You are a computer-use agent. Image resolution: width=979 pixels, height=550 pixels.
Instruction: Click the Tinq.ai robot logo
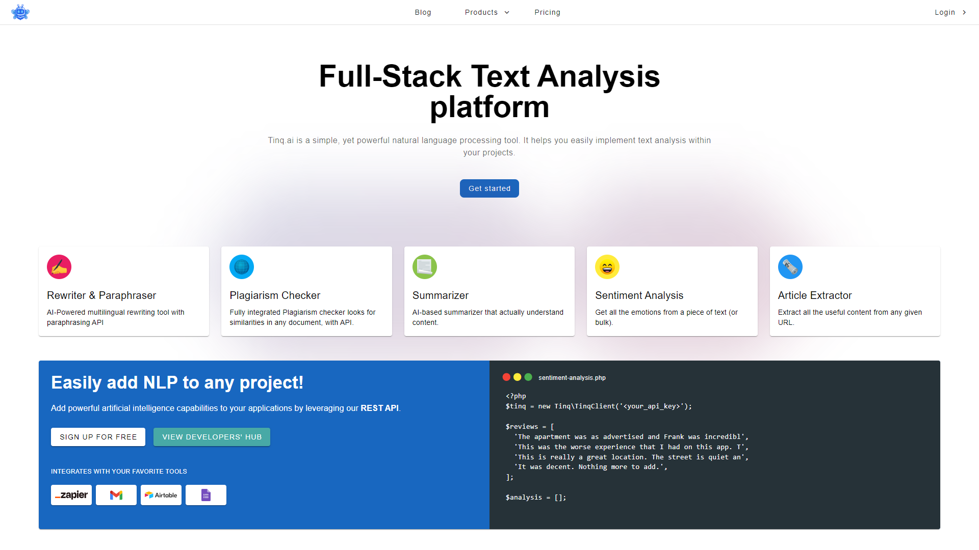click(20, 12)
